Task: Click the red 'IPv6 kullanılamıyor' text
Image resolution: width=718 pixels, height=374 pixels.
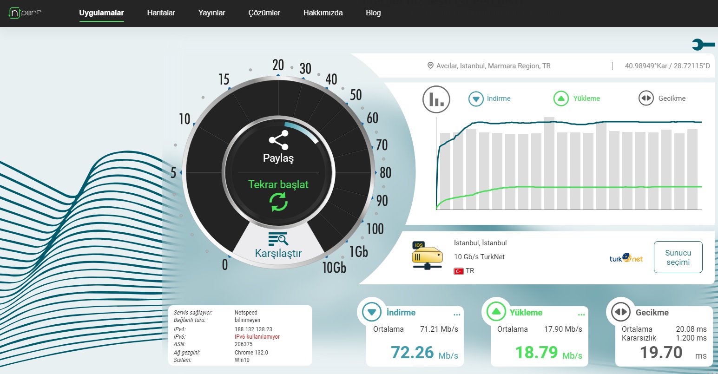Action: click(257, 337)
